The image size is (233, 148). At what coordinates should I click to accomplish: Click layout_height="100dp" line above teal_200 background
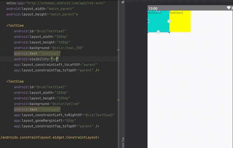click(x=42, y=42)
